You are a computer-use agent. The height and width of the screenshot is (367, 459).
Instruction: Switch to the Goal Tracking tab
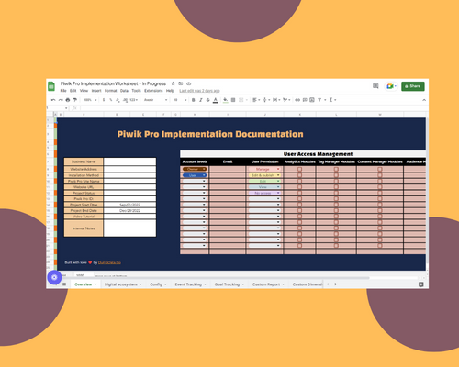click(229, 284)
